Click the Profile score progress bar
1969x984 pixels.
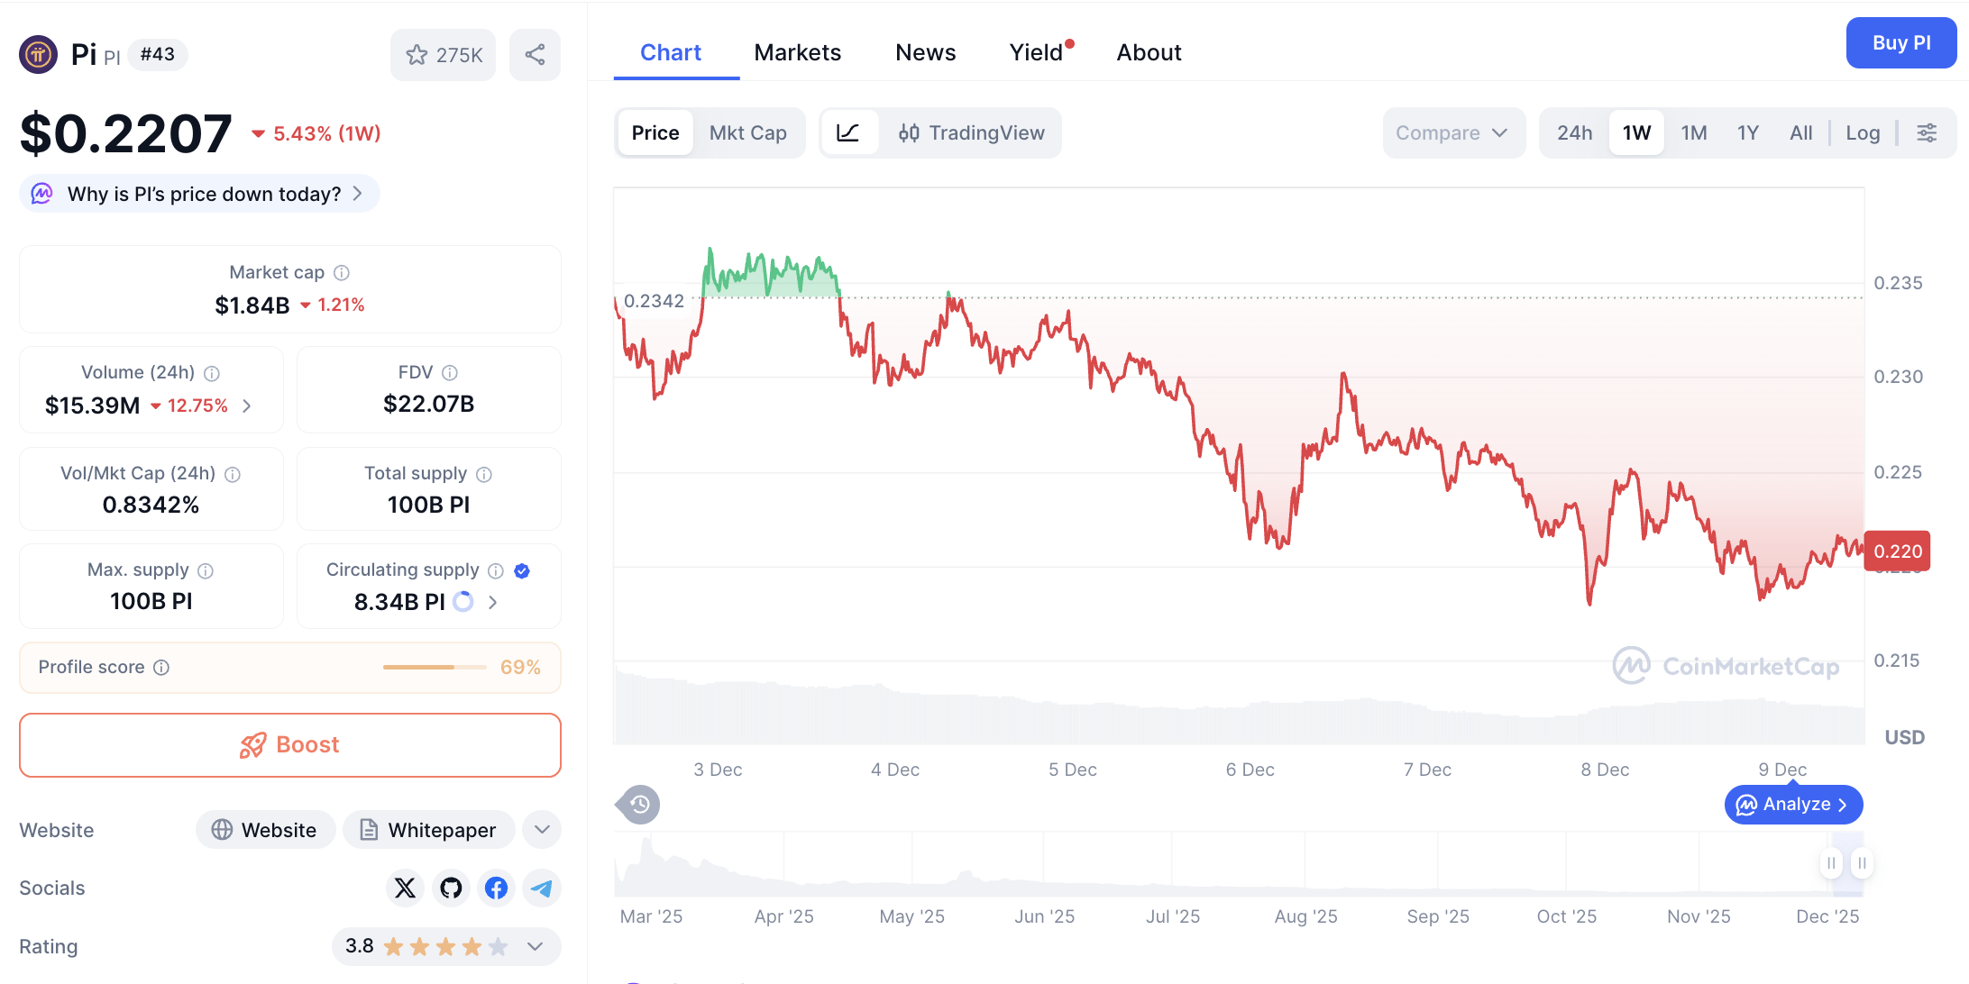(434, 667)
